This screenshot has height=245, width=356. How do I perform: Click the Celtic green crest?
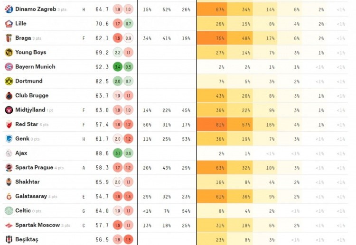point(9,211)
